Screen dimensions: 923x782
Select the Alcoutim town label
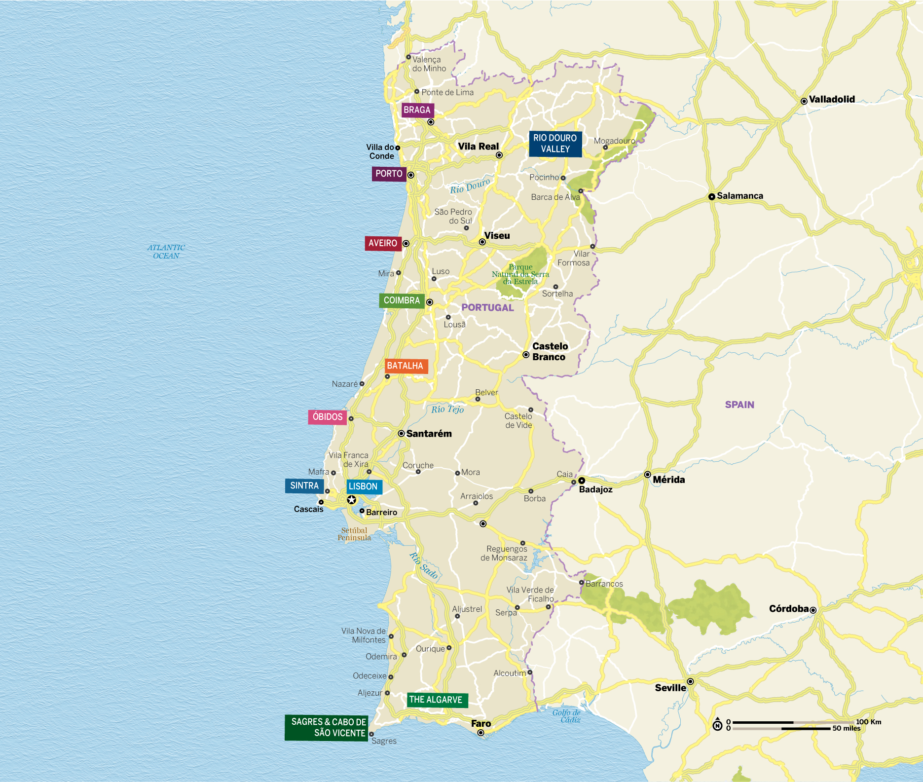(510, 673)
